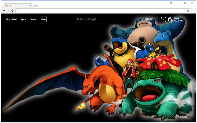Screen dimensions: 197x123
Task: Open the Share menu
Action: pyautogui.click(x=33, y=19)
